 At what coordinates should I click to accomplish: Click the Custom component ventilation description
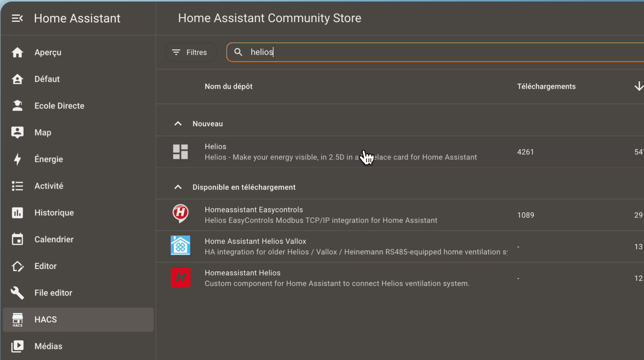337,284
